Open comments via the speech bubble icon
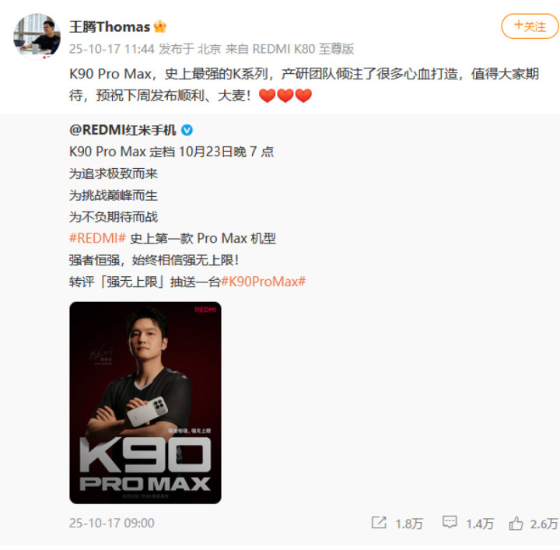Image resolution: width=560 pixels, height=550 pixels. coord(450,523)
